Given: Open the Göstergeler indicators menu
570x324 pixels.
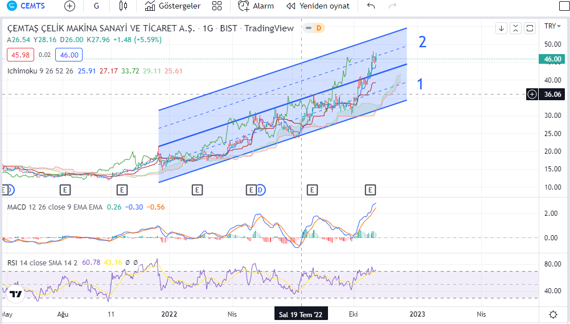Looking at the screenshot, I should (173, 6).
